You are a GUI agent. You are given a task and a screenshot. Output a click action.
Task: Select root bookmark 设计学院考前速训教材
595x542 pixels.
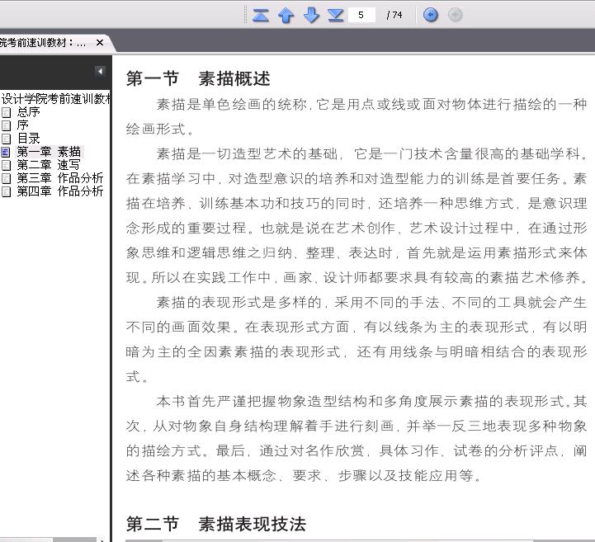(56, 99)
